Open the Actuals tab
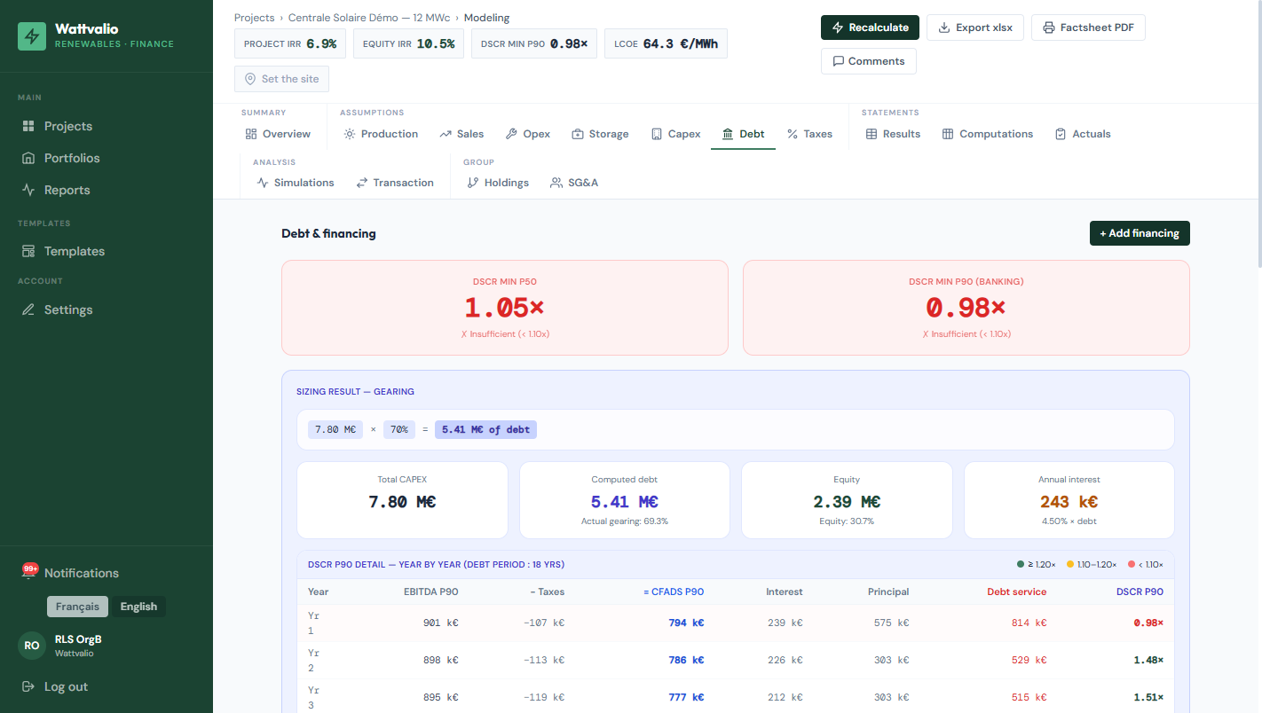1262x713 pixels. click(1082, 134)
